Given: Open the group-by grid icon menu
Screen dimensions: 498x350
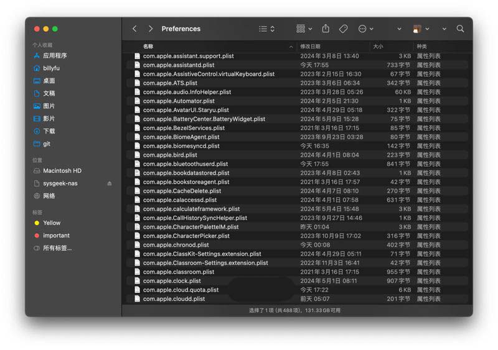Looking at the screenshot, I should tap(304, 29).
